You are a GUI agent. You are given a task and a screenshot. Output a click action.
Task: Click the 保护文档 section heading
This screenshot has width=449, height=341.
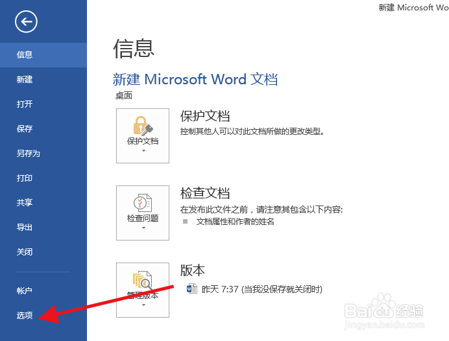(205, 116)
